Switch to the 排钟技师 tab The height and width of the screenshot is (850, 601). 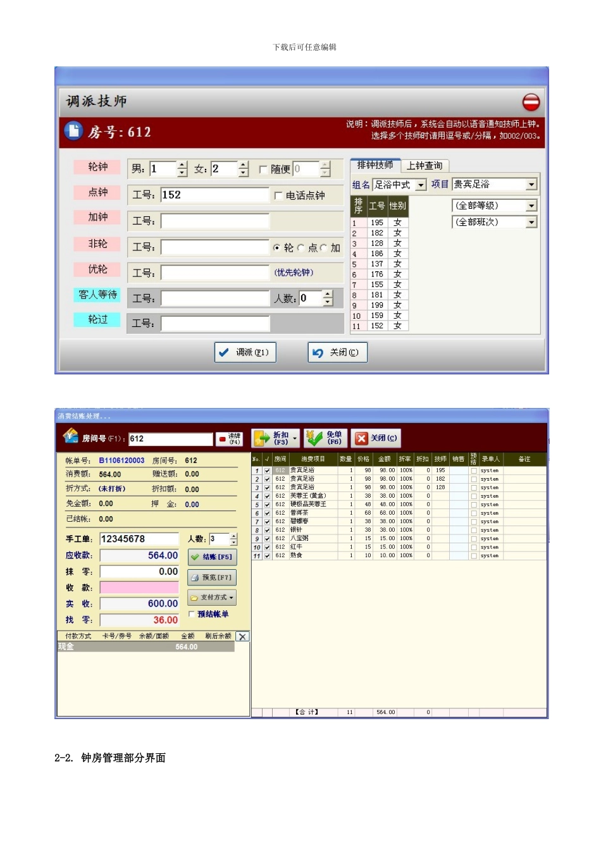tap(375, 165)
